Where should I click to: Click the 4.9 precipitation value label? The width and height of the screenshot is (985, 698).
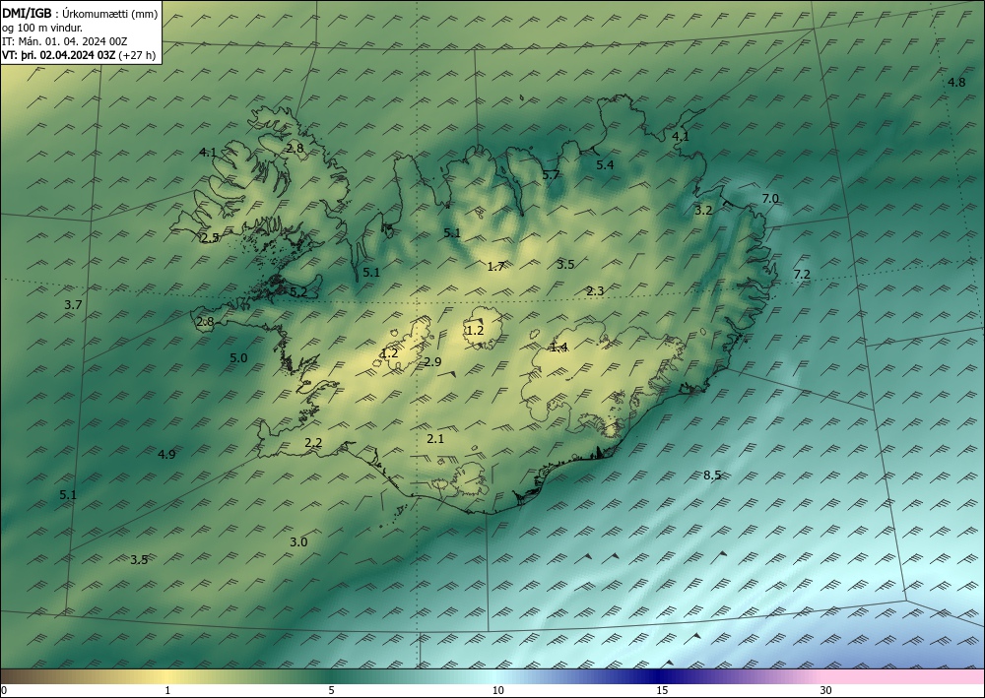(x=166, y=455)
